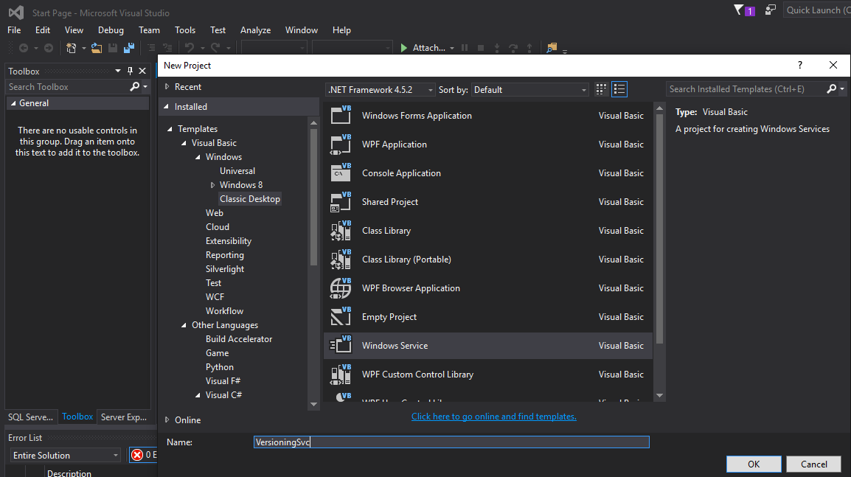The width and height of the screenshot is (851, 477).
Task: Select the Silverlight tree item
Action: (225, 268)
